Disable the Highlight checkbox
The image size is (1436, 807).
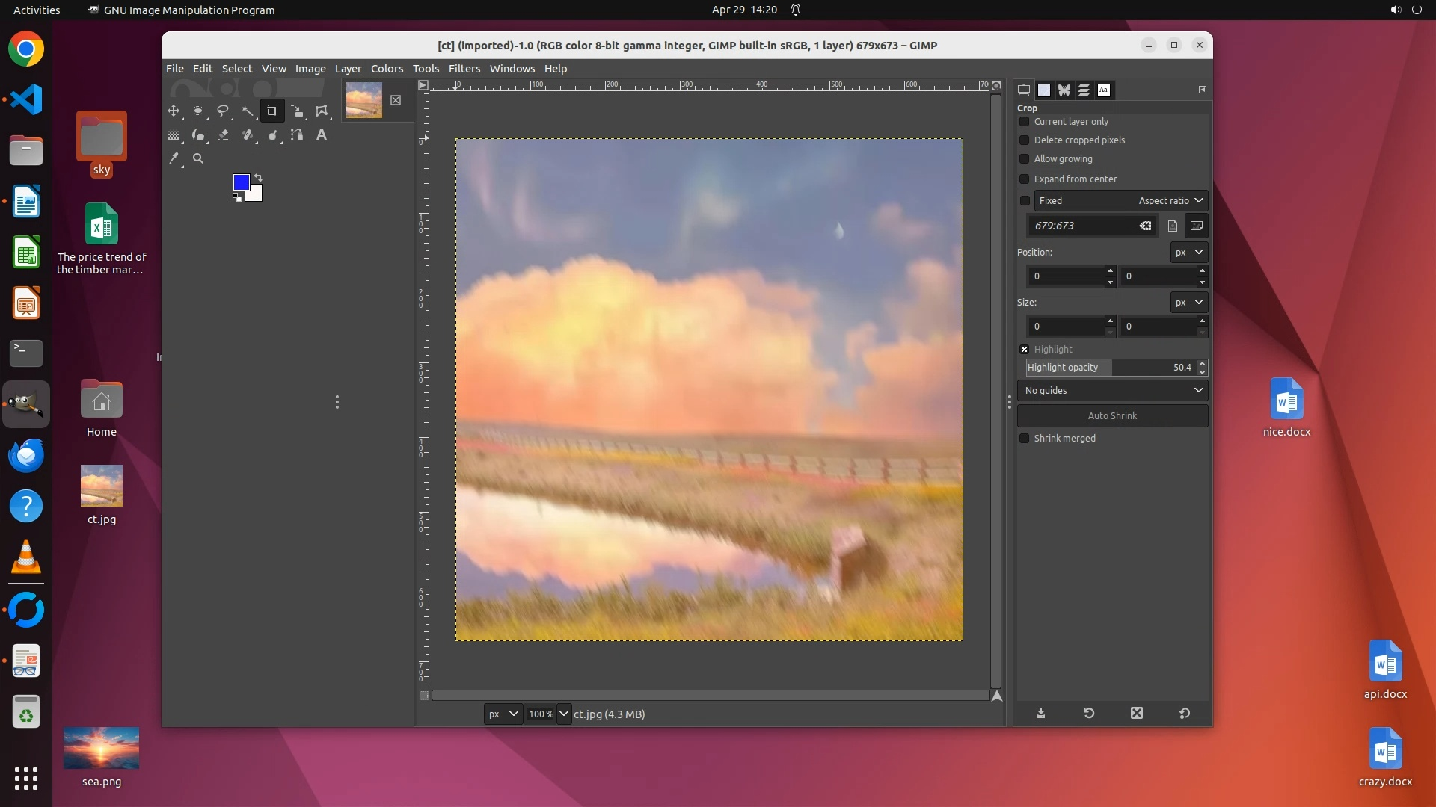pos(1025,349)
